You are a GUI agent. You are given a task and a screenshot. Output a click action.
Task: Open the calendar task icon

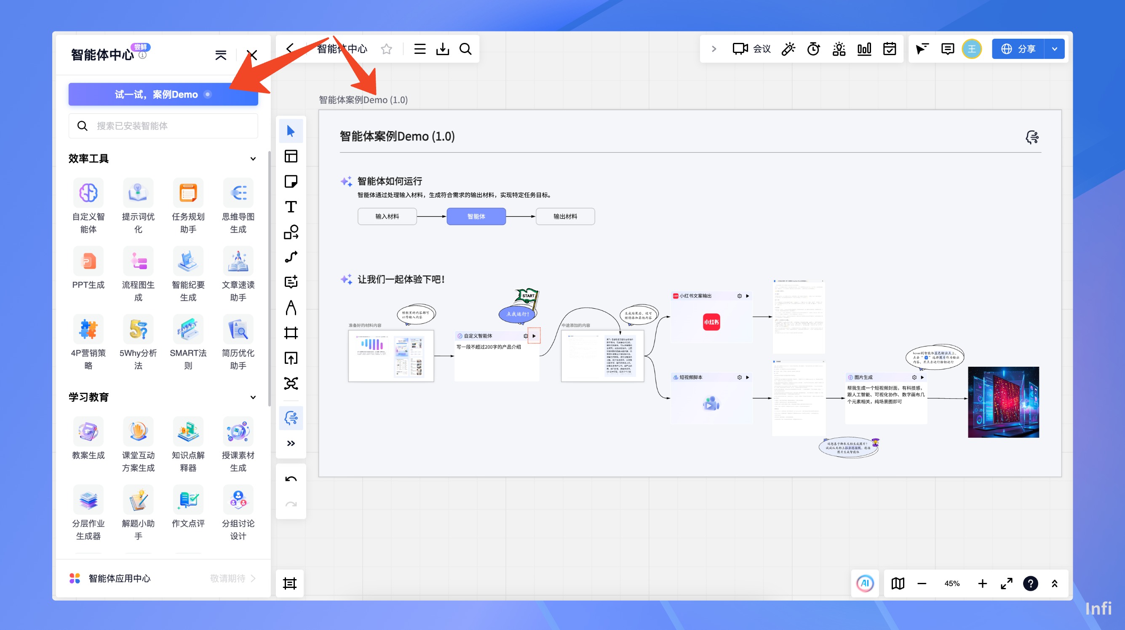coord(890,49)
